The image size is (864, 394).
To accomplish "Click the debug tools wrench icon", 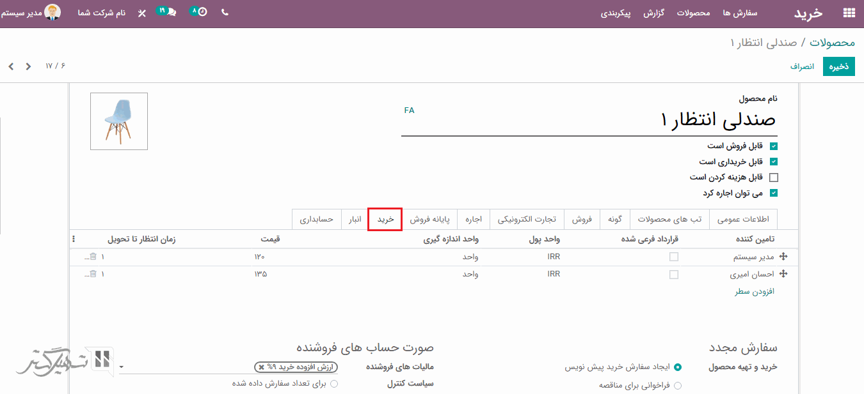I will coord(142,13).
